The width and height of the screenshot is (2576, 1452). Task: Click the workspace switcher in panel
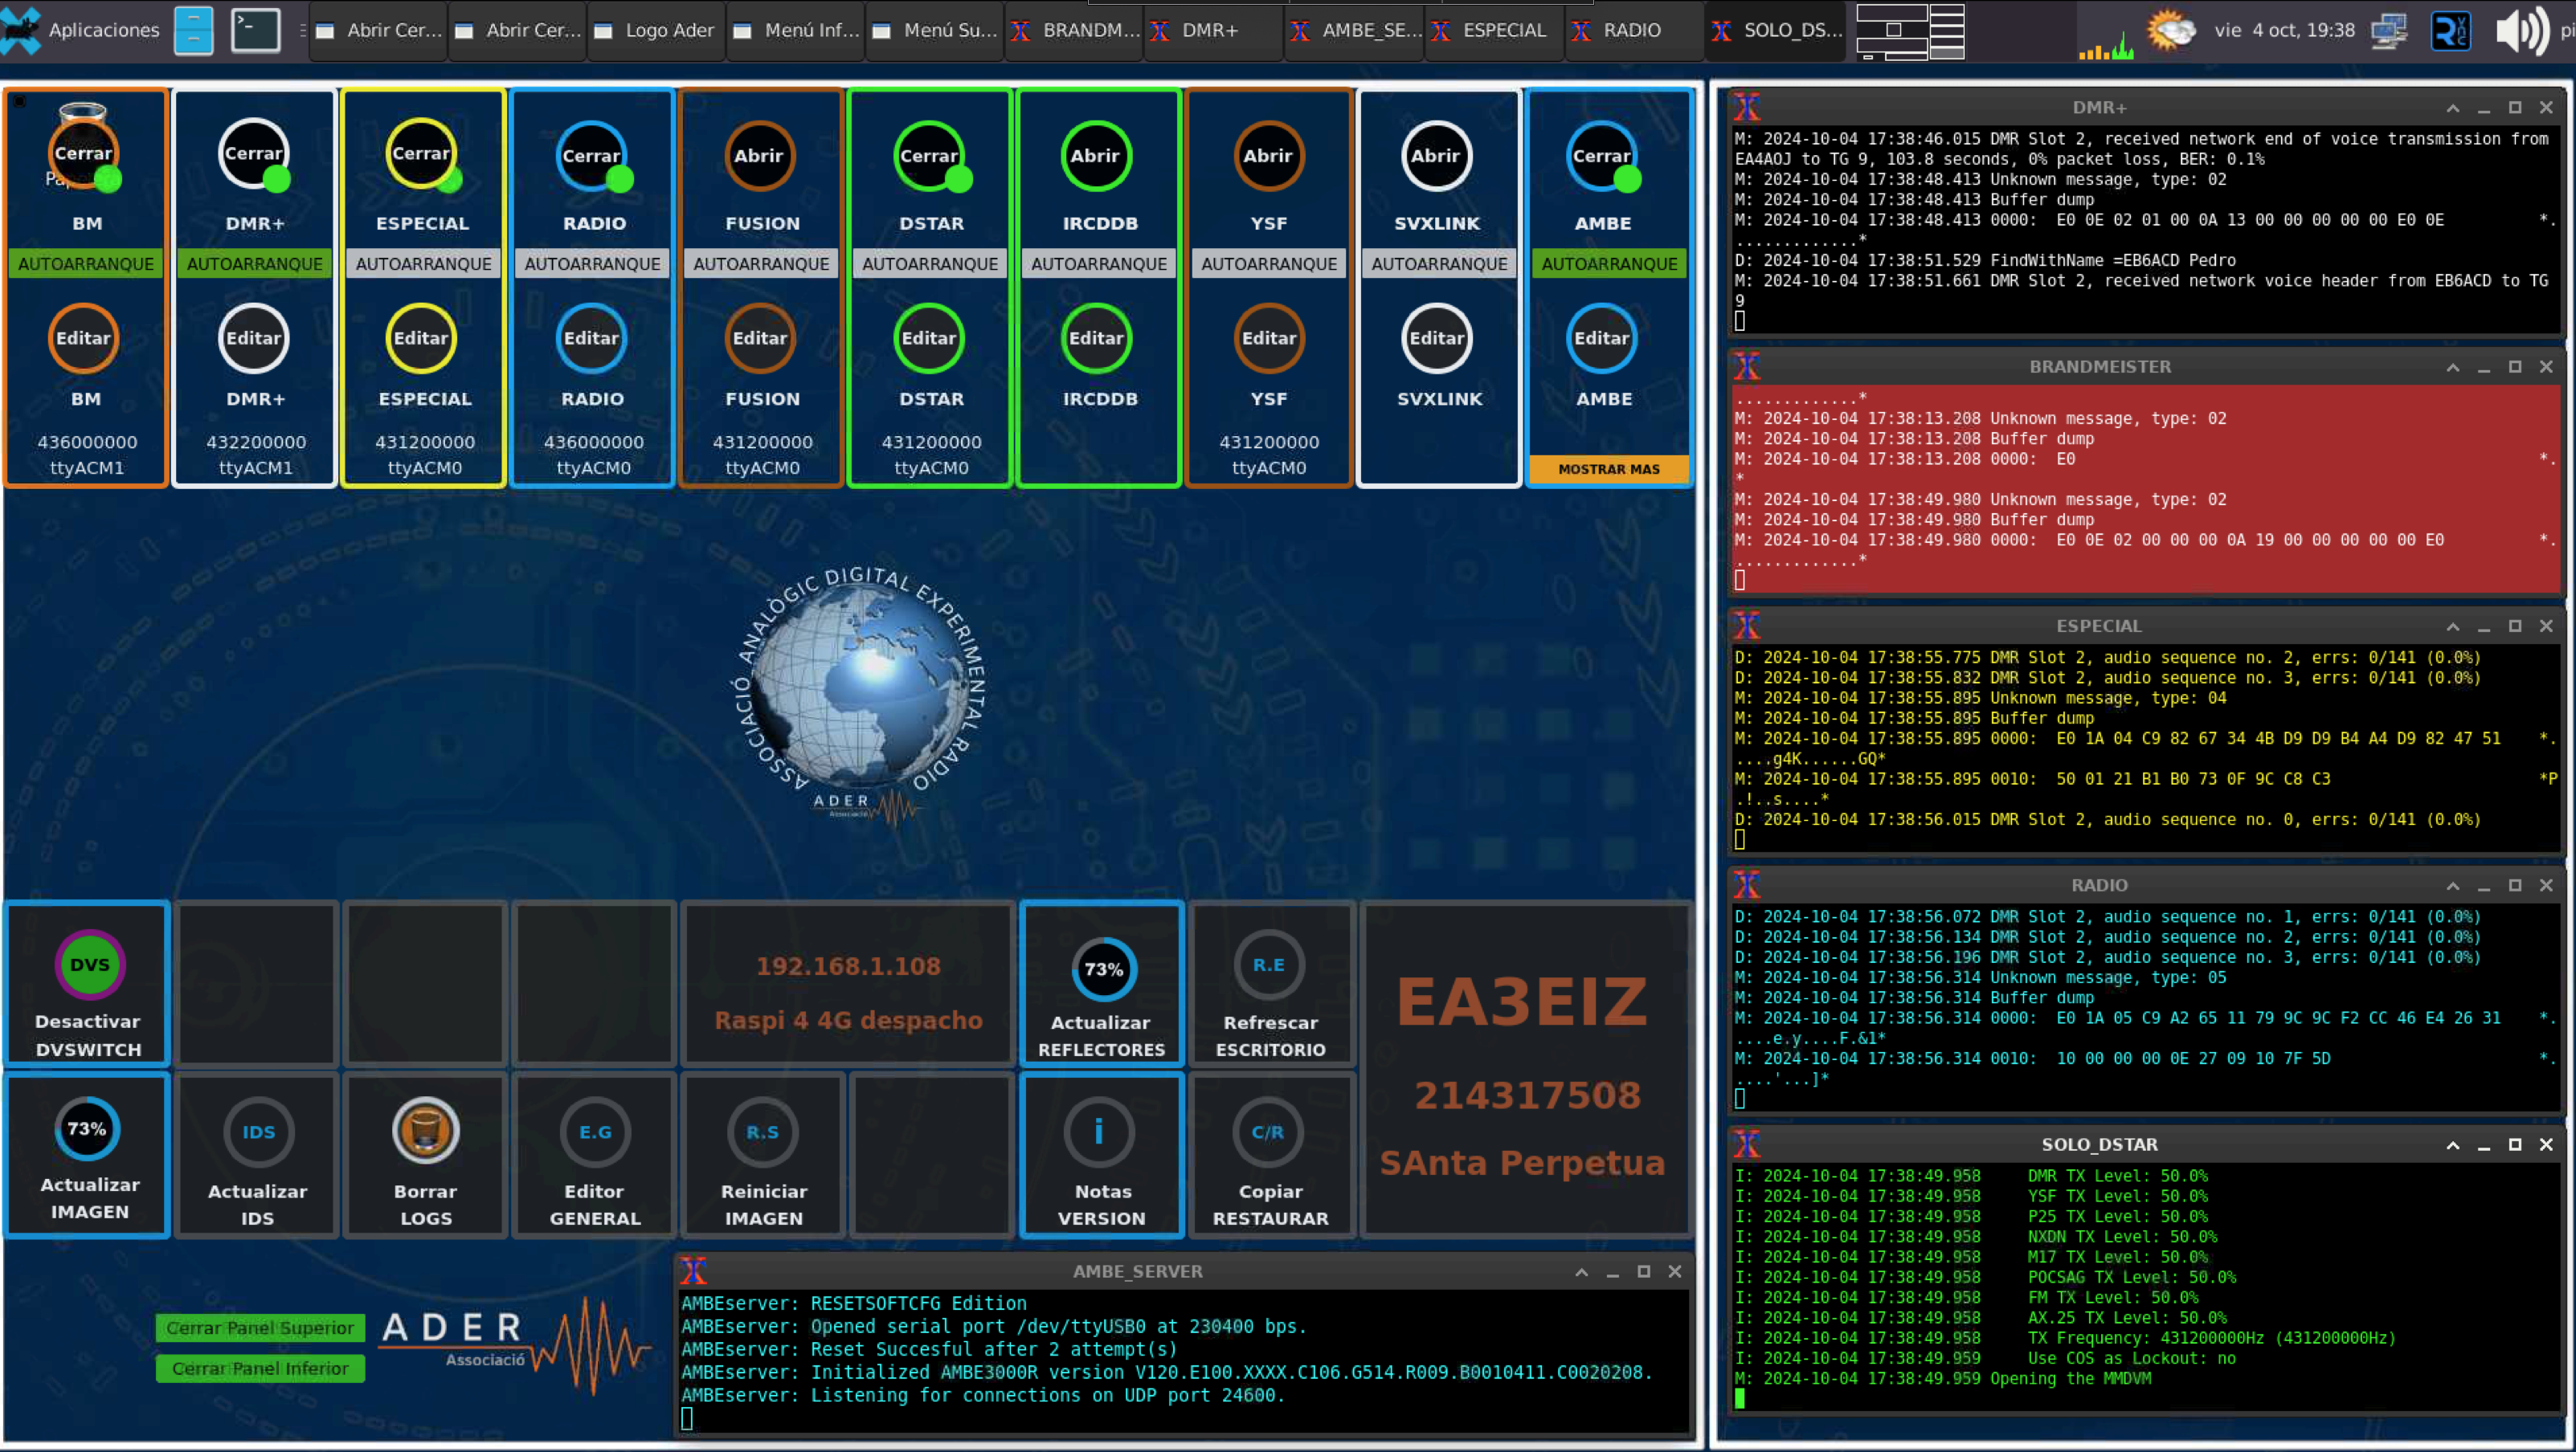click(1909, 30)
